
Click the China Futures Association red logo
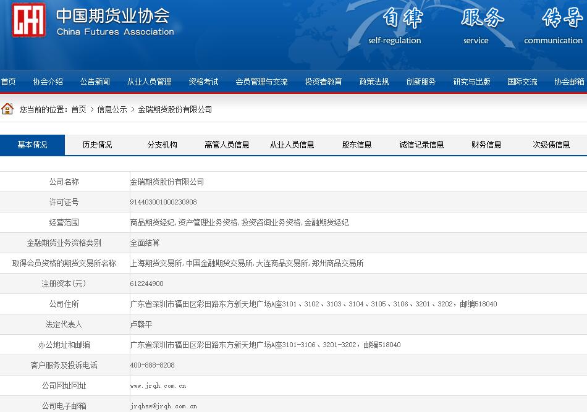tap(29, 20)
